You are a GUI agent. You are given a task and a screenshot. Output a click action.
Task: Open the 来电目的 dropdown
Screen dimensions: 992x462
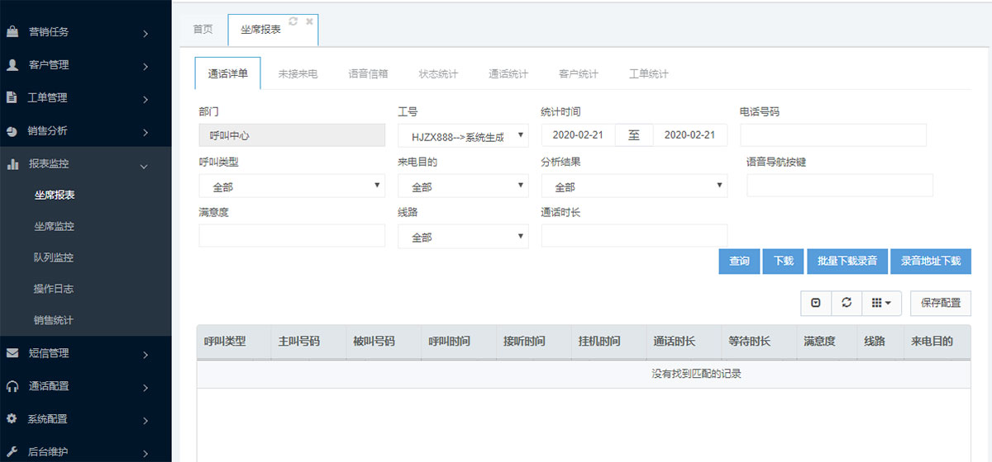tap(463, 186)
